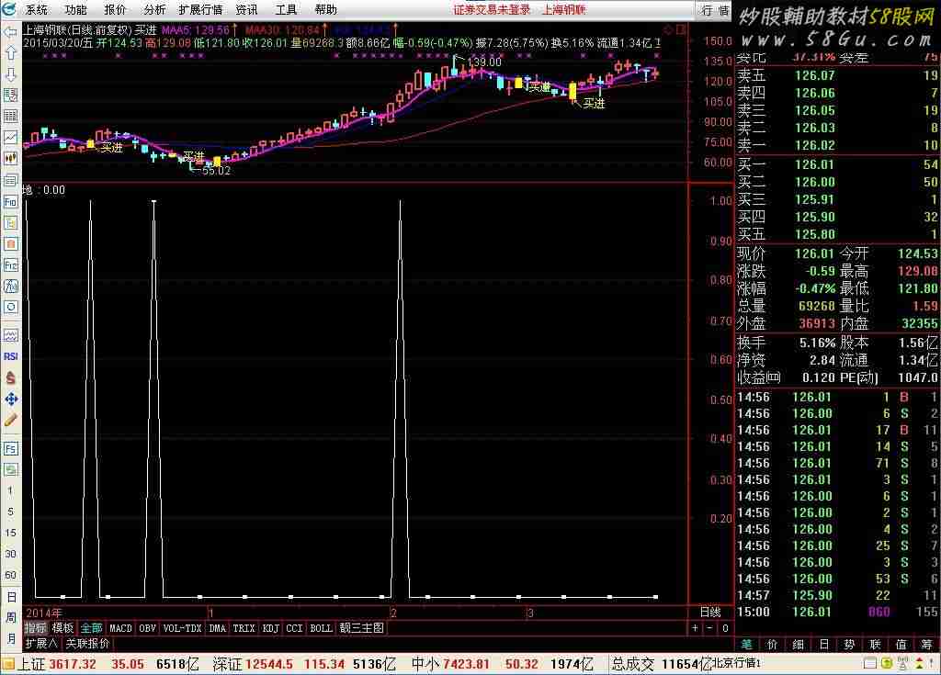Click the 日线 period label
Screen dimensions: 941x675
[710, 612]
